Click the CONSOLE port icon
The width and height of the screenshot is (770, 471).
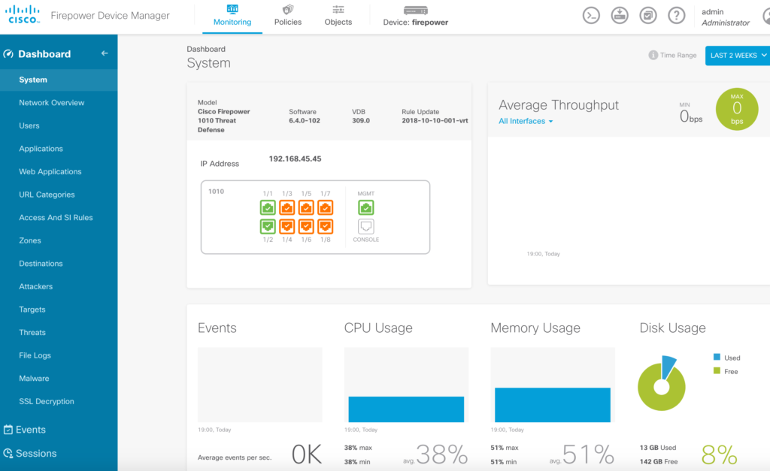(x=366, y=226)
